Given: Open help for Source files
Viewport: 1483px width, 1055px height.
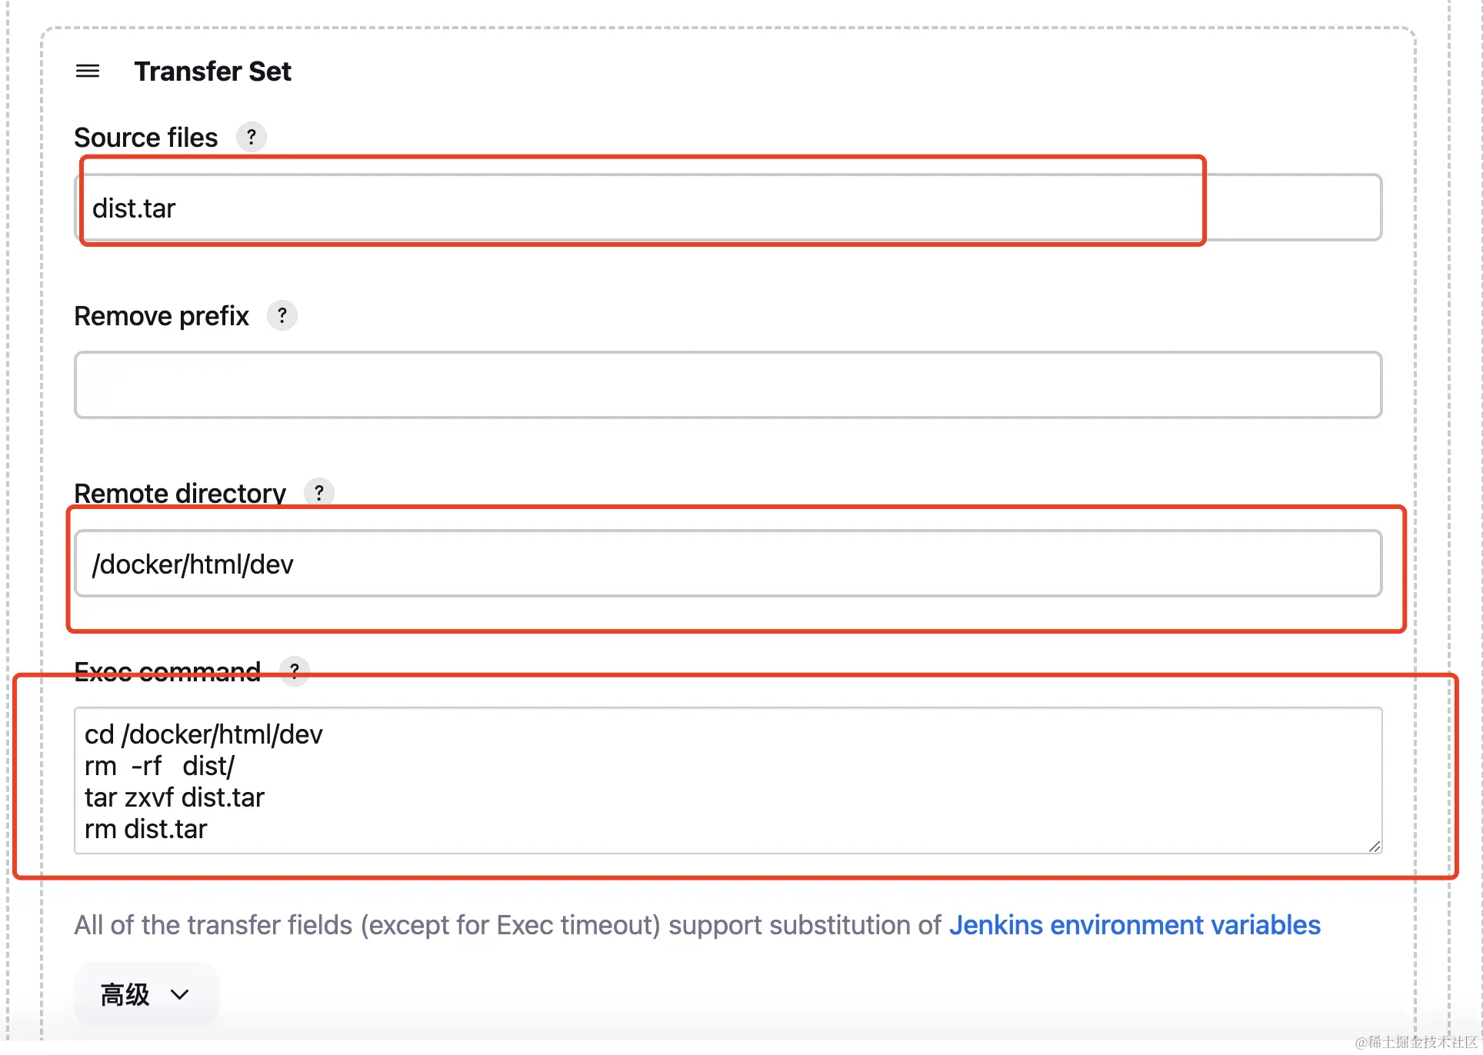Looking at the screenshot, I should click(251, 137).
